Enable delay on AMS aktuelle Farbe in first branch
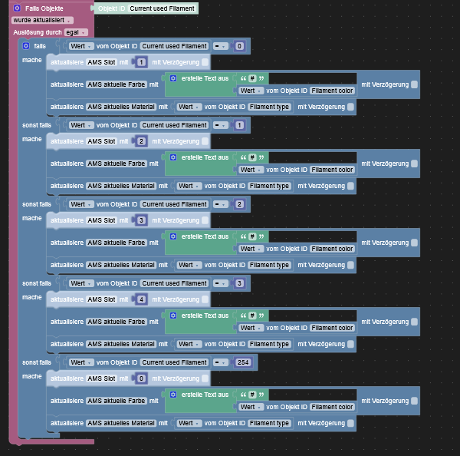The width and height of the screenshot is (460, 456). 414,84
